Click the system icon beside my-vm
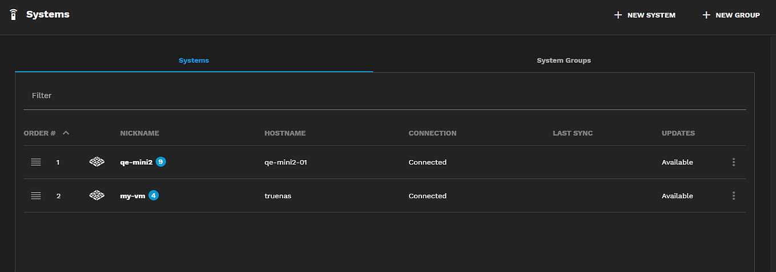The width and height of the screenshot is (776, 272). (x=97, y=196)
